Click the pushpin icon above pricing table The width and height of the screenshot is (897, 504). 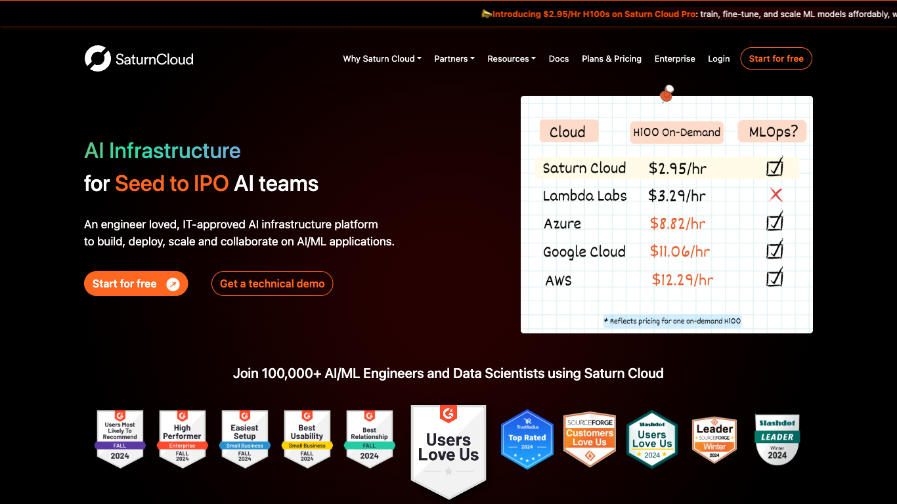click(667, 93)
